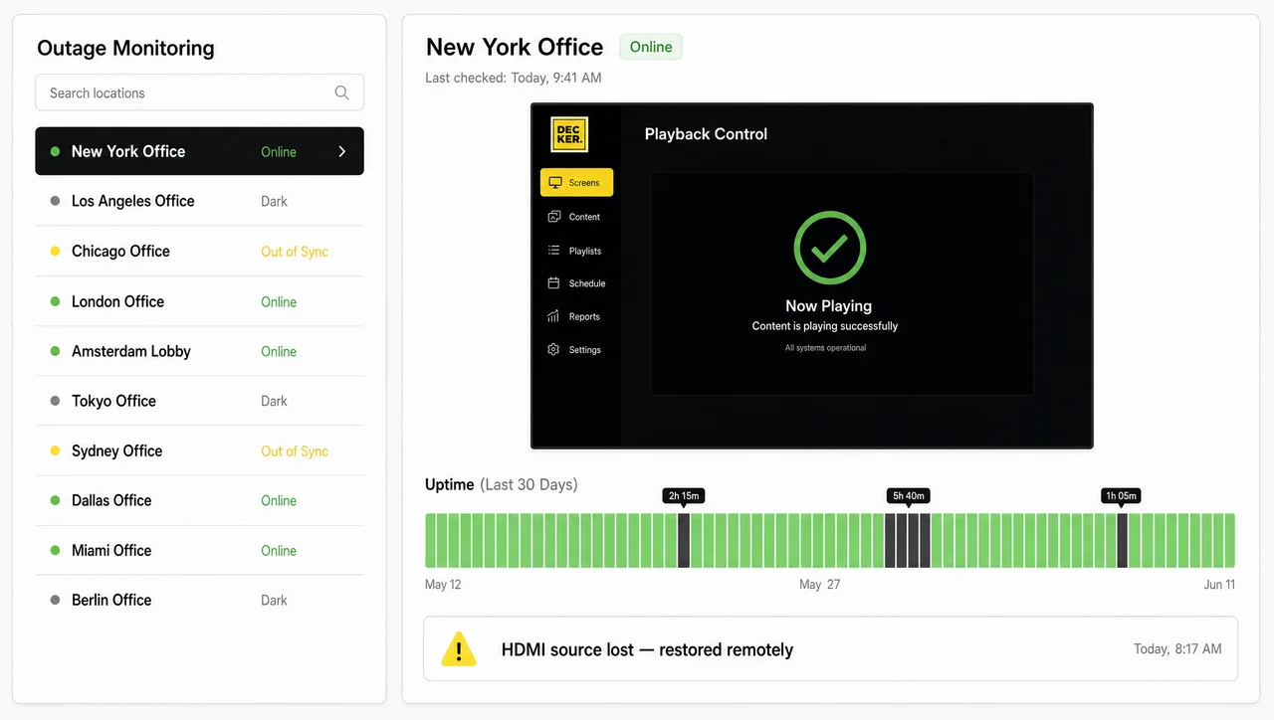Image resolution: width=1274 pixels, height=720 pixels.
Task: Click the Screens monitor icon
Action: [x=554, y=183]
